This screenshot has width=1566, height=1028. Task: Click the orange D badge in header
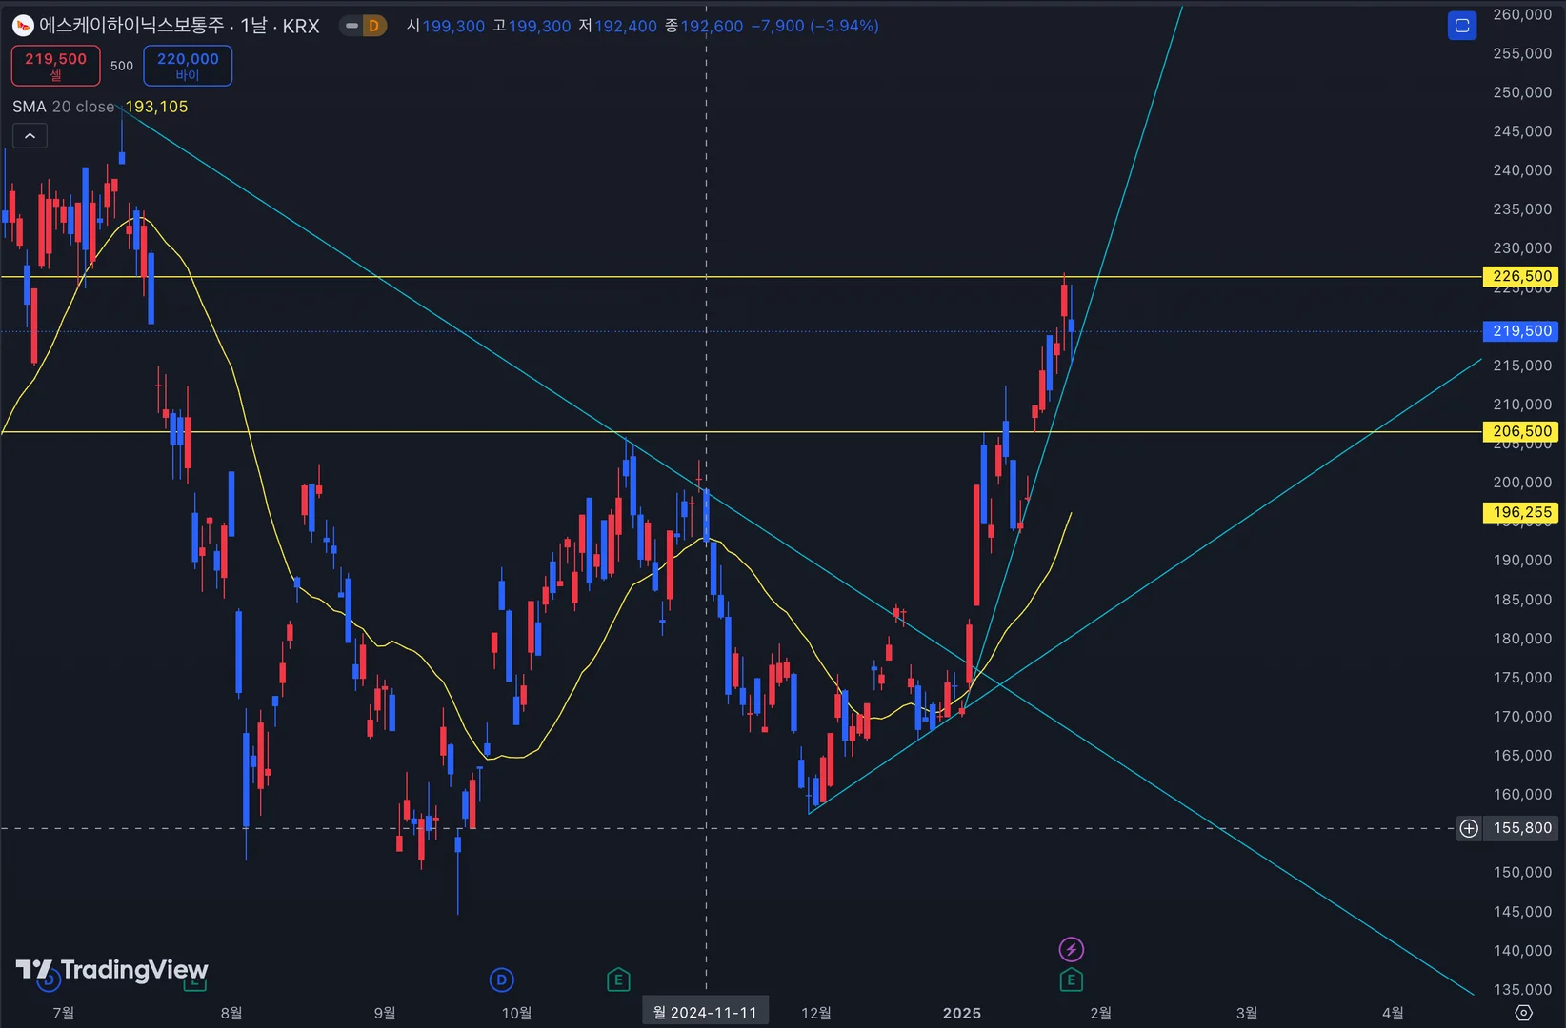point(373,26)
